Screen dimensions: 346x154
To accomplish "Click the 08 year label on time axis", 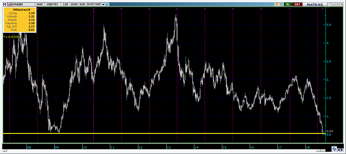I will click(29, 147).
